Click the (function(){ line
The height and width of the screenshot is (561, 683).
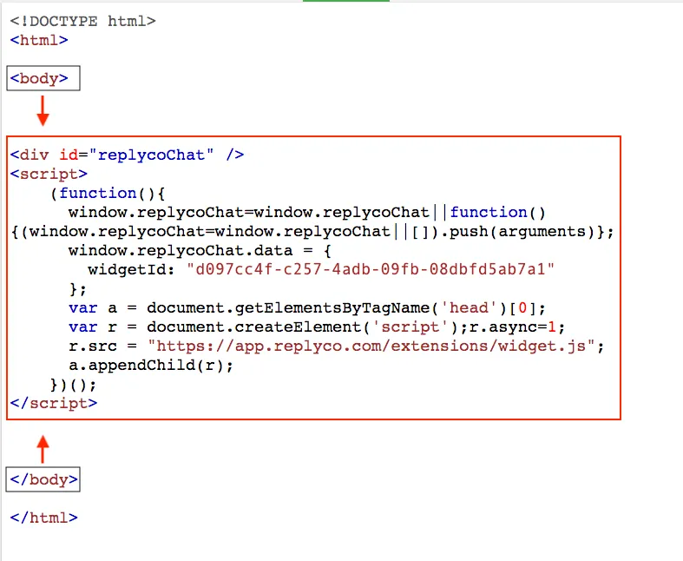point(108,193)
